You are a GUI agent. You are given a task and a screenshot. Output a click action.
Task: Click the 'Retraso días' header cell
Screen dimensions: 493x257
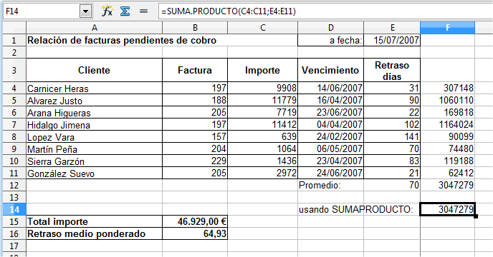(x=392, y=70)
